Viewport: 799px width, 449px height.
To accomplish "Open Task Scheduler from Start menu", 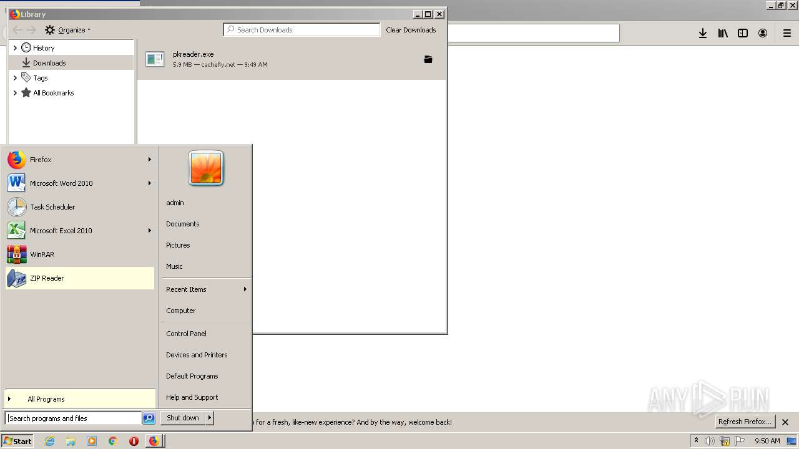I will (80, 207).
